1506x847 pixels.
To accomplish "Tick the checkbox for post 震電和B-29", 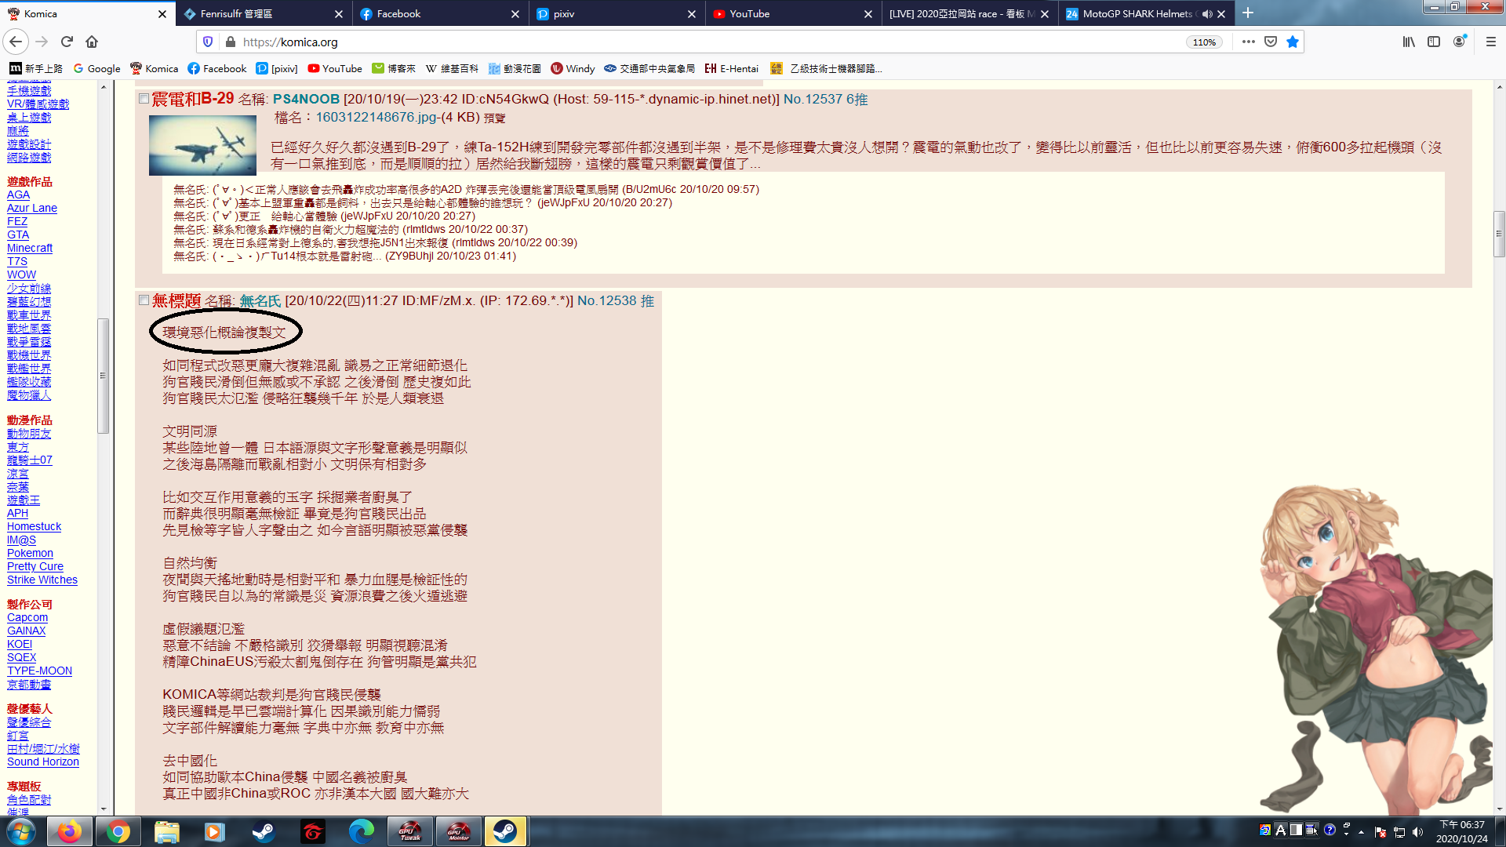I will pos(144,99).
